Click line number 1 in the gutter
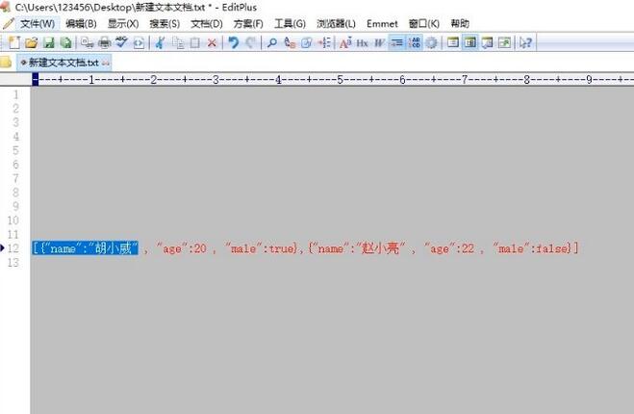Screen dimensions: 634x414 [15, 94]
